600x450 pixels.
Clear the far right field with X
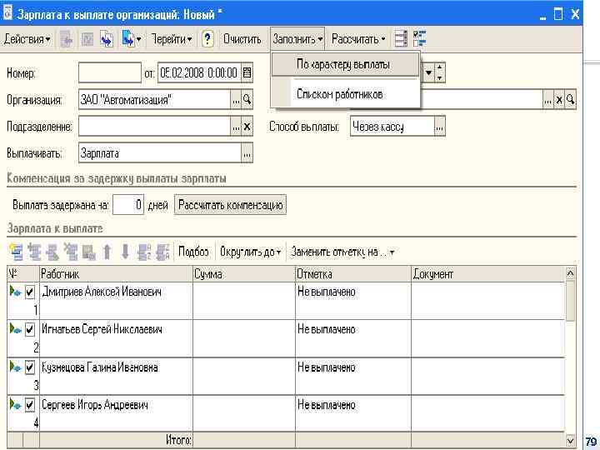[559, 100]
